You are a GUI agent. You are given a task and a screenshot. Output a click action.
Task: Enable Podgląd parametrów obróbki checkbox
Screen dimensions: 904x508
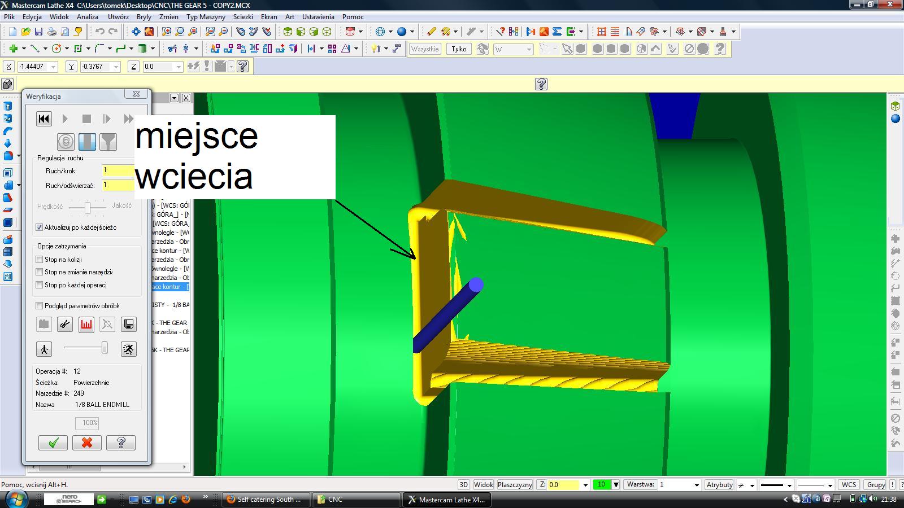[40, 306]
